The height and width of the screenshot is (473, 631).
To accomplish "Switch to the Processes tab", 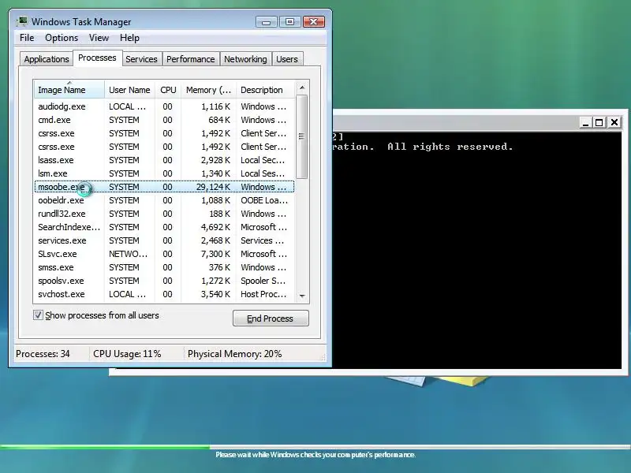I will click(x=97, y=58).
